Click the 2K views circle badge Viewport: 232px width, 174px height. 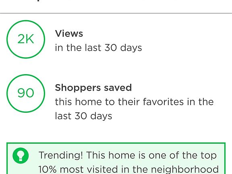[26, 39]
